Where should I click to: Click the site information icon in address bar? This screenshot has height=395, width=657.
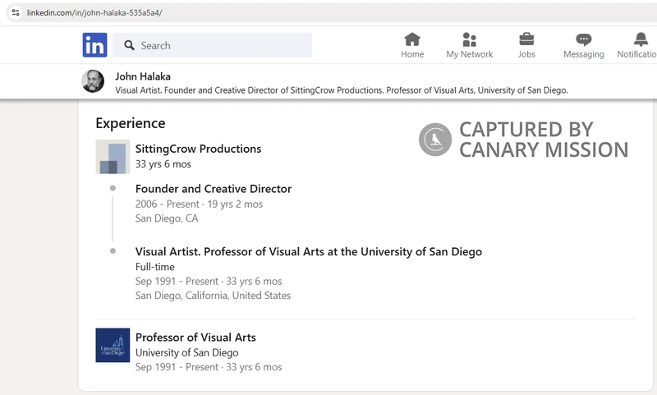point(16,12)
